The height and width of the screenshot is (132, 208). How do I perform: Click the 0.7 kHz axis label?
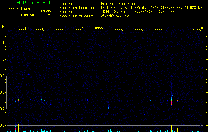click(x=3, y=109)
